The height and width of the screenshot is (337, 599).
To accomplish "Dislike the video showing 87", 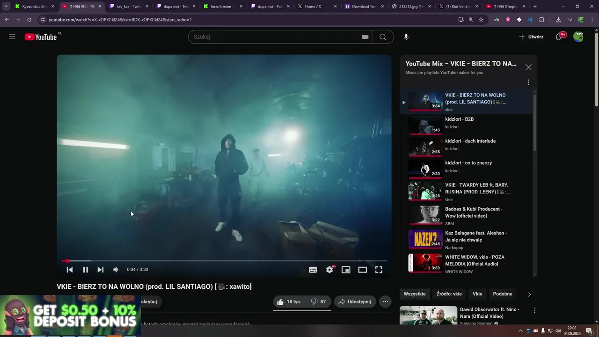I will [319, 302].
